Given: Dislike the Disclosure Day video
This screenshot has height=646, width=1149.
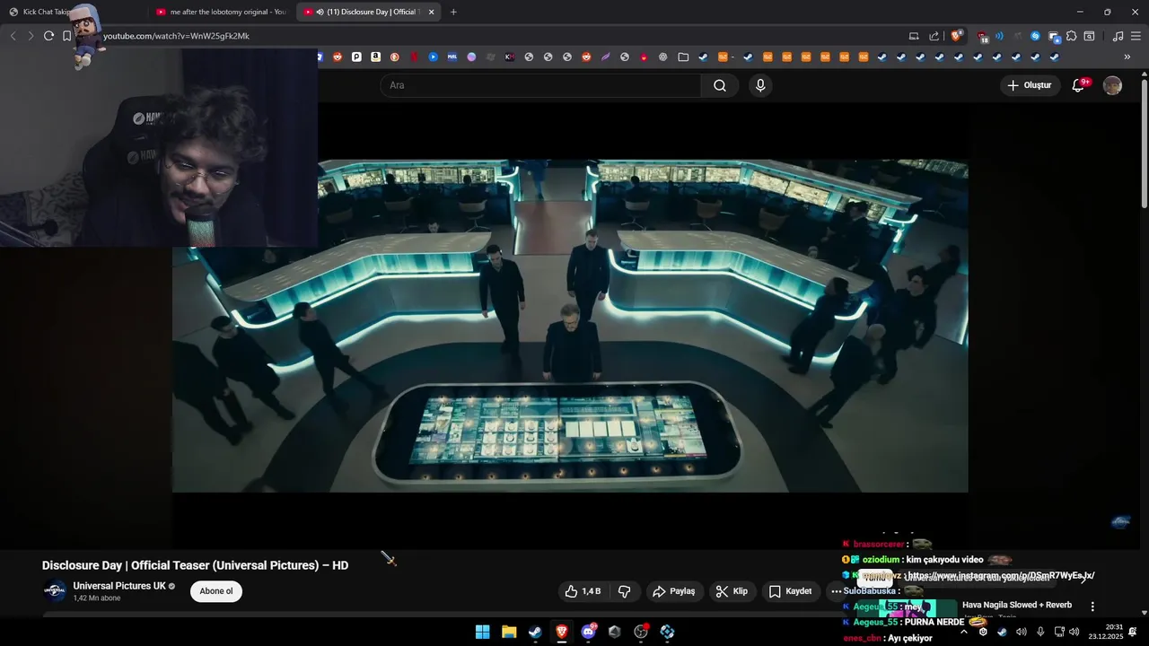Looking at the screenshot, I should pyautogui.click(x=624, y=591).
